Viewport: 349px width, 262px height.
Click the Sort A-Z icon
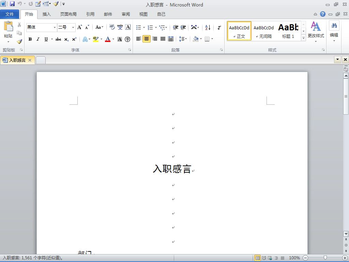coord(208,27)
